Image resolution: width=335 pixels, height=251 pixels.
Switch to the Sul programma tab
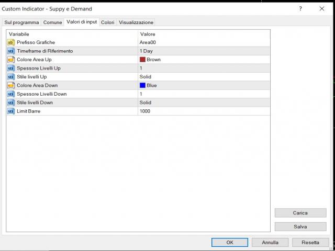(x=21, y=22)
